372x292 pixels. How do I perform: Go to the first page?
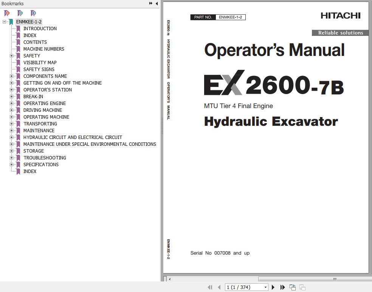210,287
